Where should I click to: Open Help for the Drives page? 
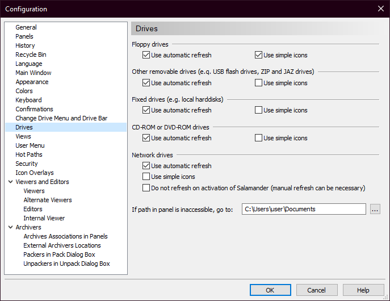[363, 290]
